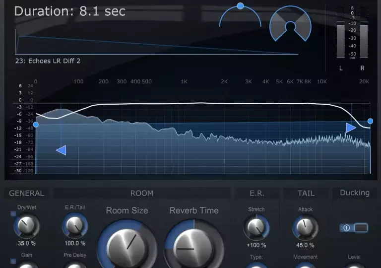Click the E.R. Stretch knob
Viewport: 381px width, 268px height.
pos(256,227)
